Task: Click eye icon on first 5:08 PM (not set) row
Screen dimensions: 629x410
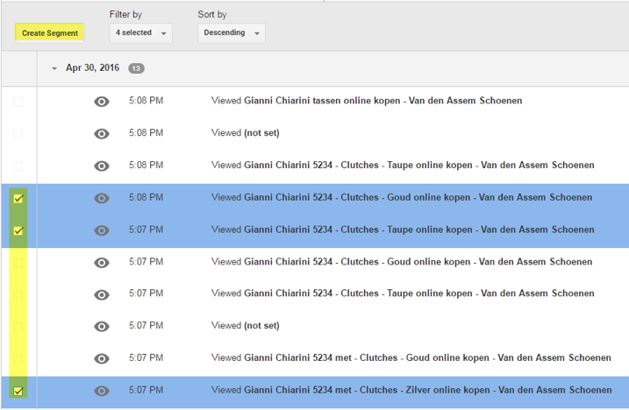Action: [102, 134]
